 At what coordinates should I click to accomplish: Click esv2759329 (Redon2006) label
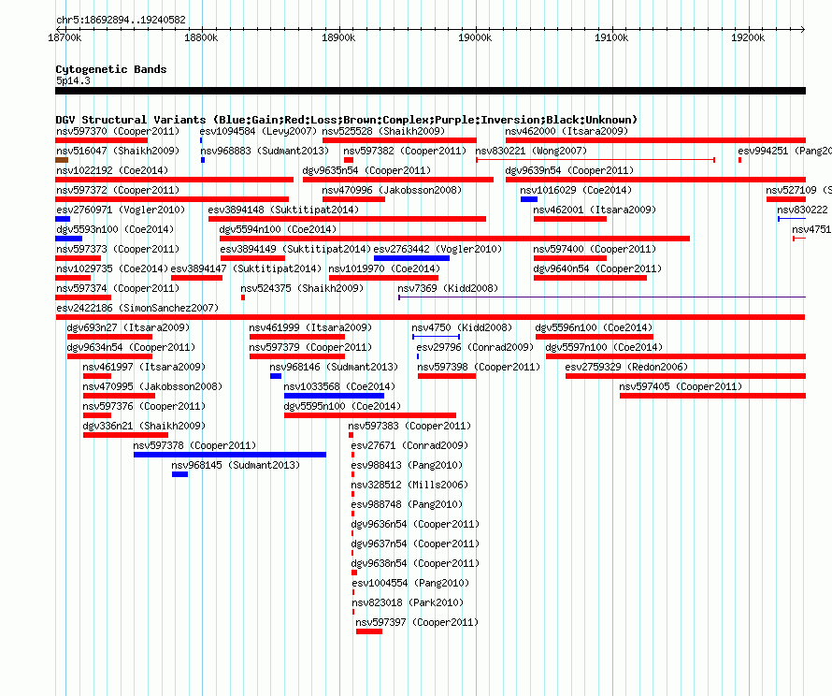click(x=626, y=367)
